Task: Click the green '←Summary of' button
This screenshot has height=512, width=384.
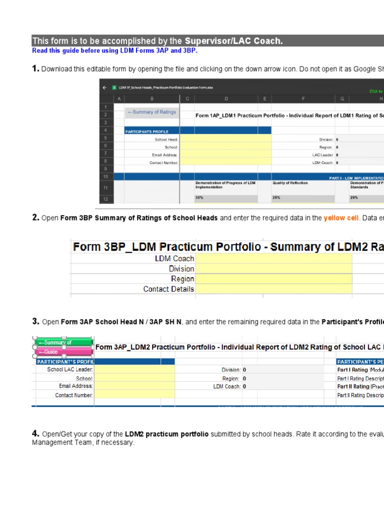Action: [x=64, y=342]
